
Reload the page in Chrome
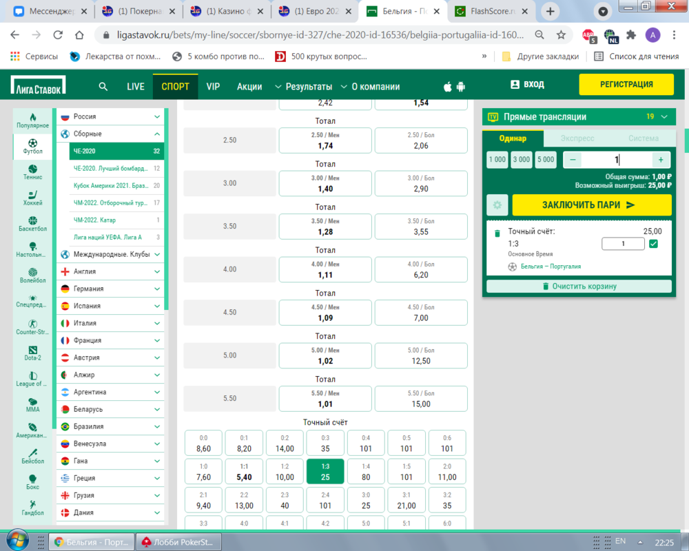[x=58, y=35]
